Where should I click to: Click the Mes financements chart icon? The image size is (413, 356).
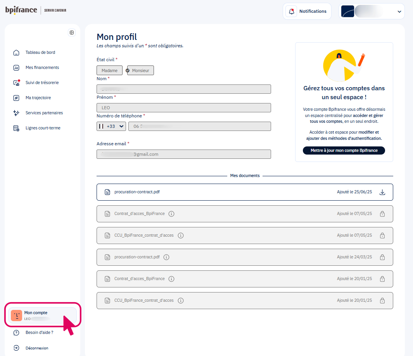16,68
